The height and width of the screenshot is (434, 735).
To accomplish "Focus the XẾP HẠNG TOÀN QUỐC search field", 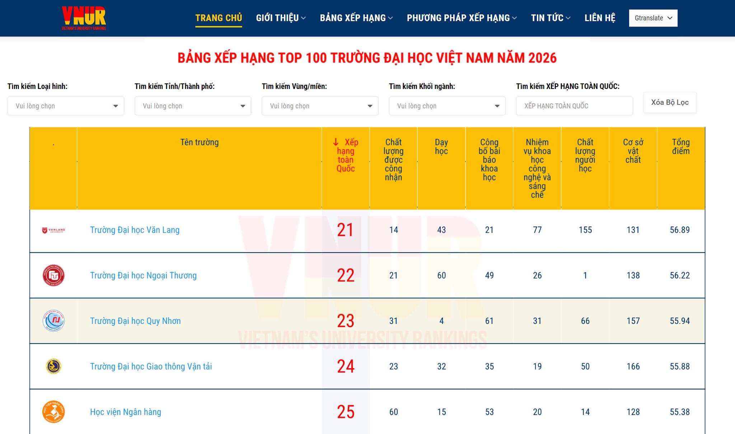I will 574,106.
